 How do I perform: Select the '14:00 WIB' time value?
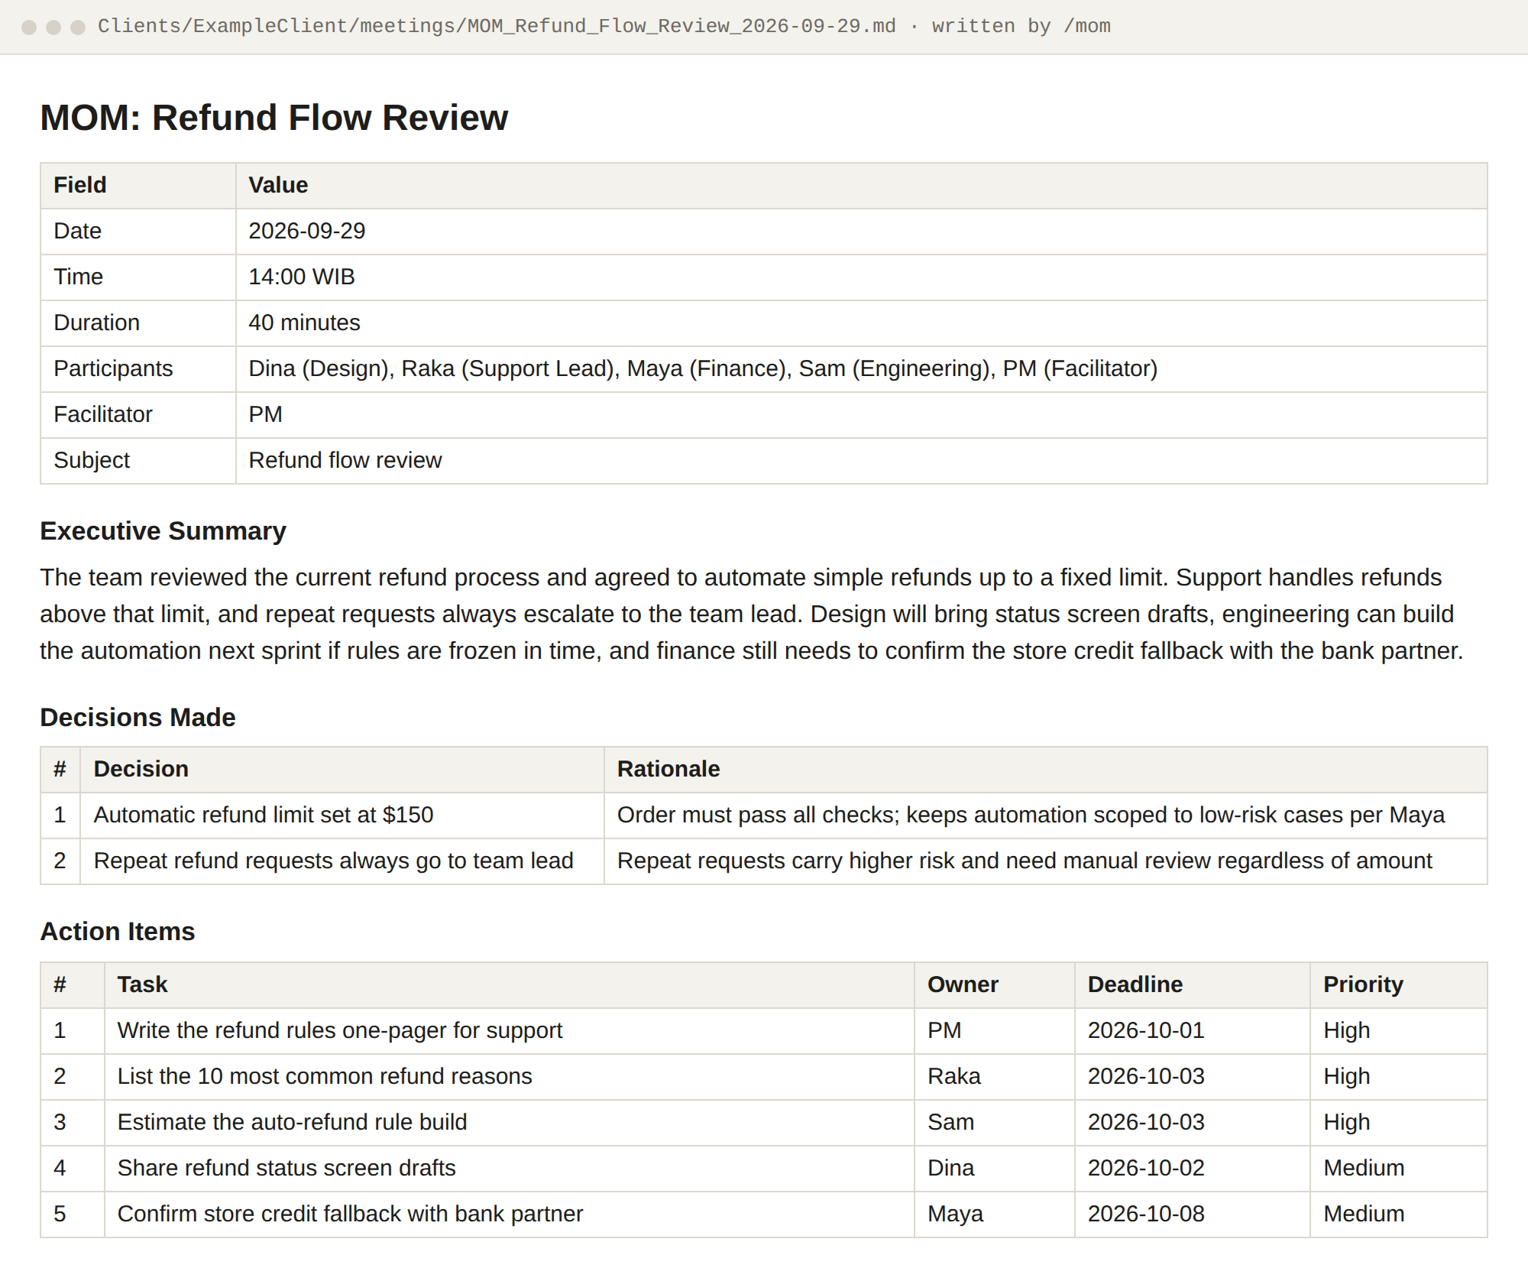[302, 277]
